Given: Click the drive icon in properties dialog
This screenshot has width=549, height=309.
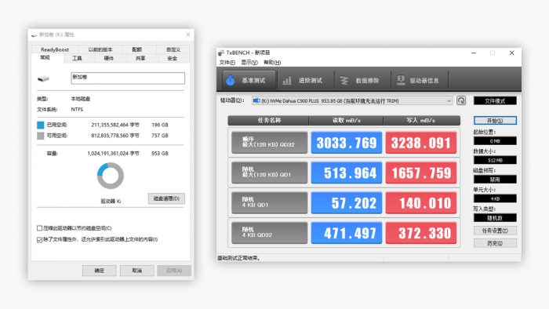Looking at the screenshot, I should tap(43, 78).
